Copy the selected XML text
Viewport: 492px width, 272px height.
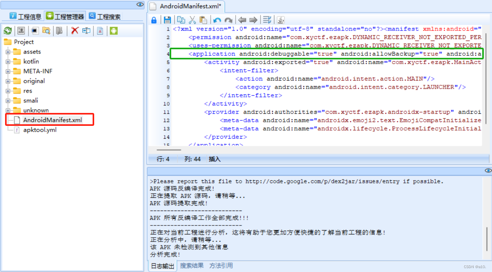point(181,20)
